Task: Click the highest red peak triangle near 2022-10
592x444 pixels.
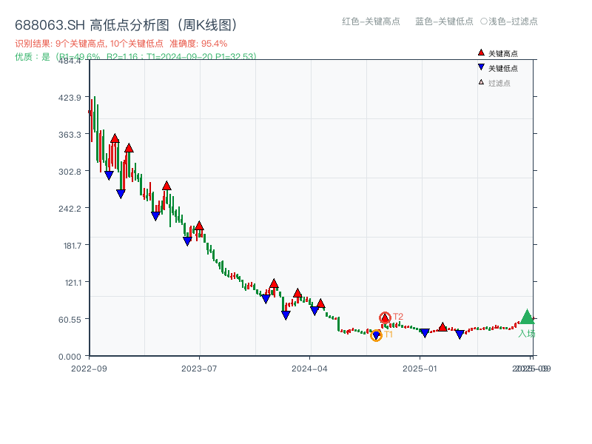Action: (115, 138)
